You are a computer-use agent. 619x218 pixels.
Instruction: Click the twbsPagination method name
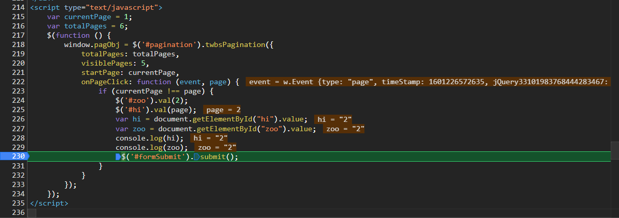tap(235, 45)
